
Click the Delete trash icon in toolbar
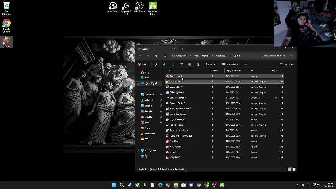(x=198, y=64)
